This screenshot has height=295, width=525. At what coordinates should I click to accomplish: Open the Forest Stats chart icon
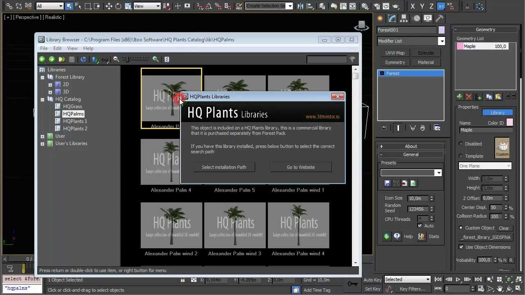point(421,236)
